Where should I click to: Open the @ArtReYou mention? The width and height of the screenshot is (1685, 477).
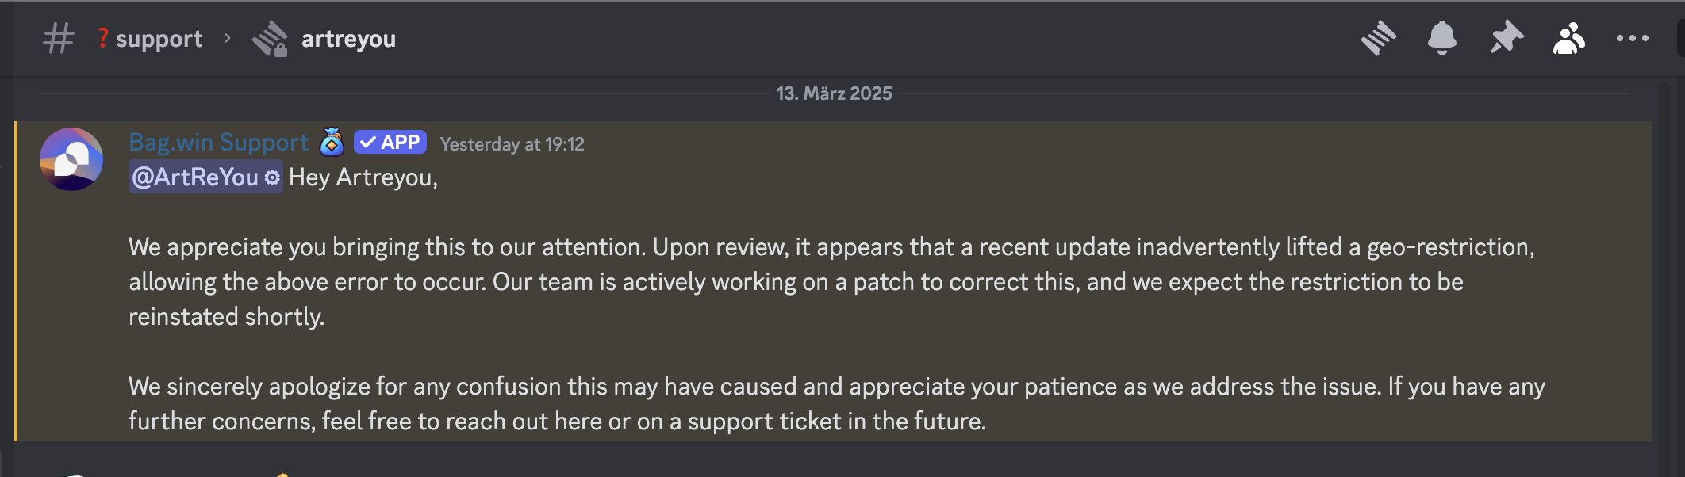tap(195, 177)
